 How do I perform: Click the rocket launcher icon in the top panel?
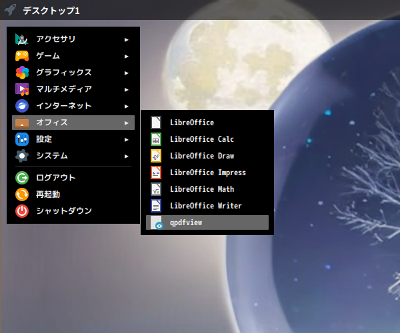[10, 10]
